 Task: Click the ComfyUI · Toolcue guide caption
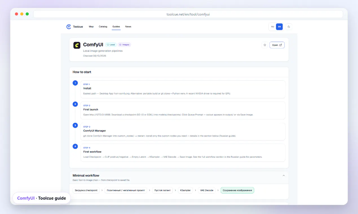[x=41, y=198]
